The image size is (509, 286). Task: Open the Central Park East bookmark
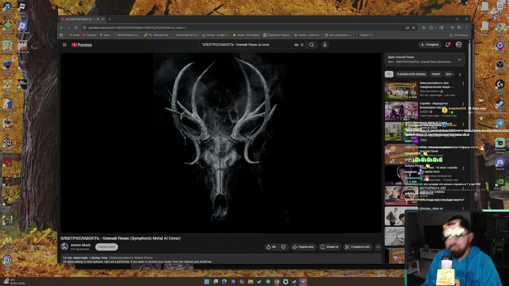pyautogui.click(x=185, y=35)
